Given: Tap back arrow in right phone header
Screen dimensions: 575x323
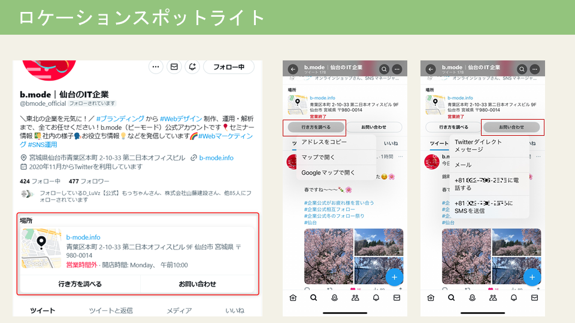Looking at the screenshot, I should pos(431,69).
